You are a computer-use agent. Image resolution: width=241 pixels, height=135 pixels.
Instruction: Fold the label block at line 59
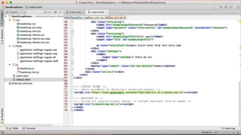(x=73, y=54)
